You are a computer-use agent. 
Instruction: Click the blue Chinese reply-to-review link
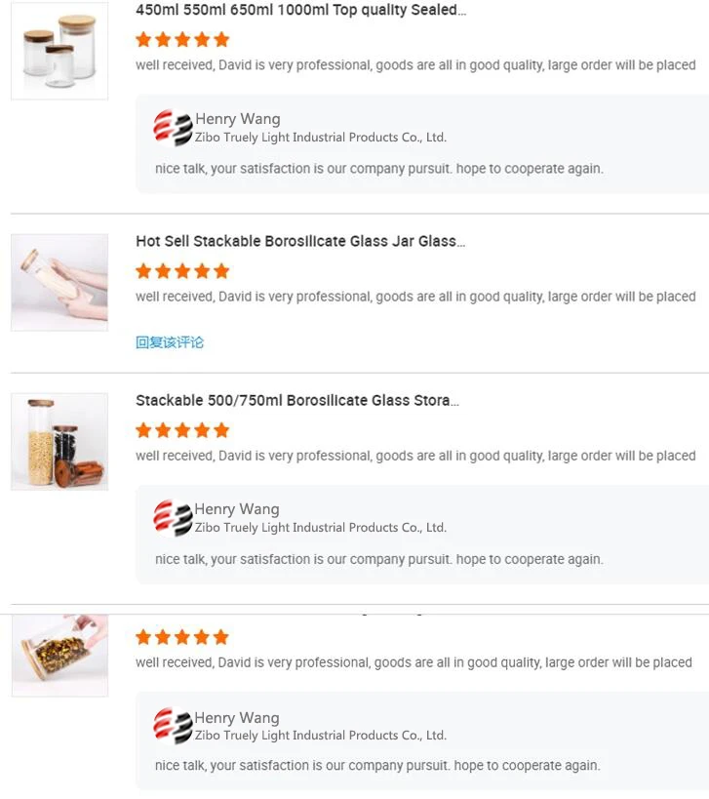170,342
